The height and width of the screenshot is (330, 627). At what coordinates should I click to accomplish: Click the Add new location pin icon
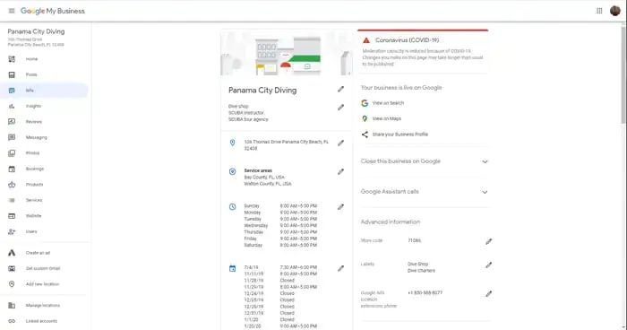click(x=12, y=284)
